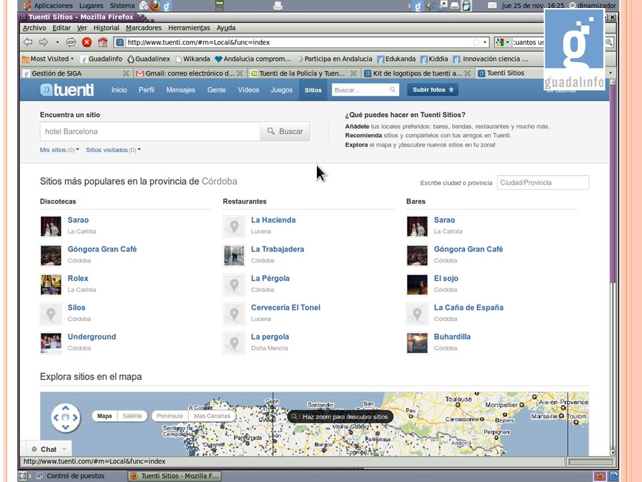Close the Kit de logotipos tab
The width and height of the screenshot is (642, 482).
pos(467,74)
